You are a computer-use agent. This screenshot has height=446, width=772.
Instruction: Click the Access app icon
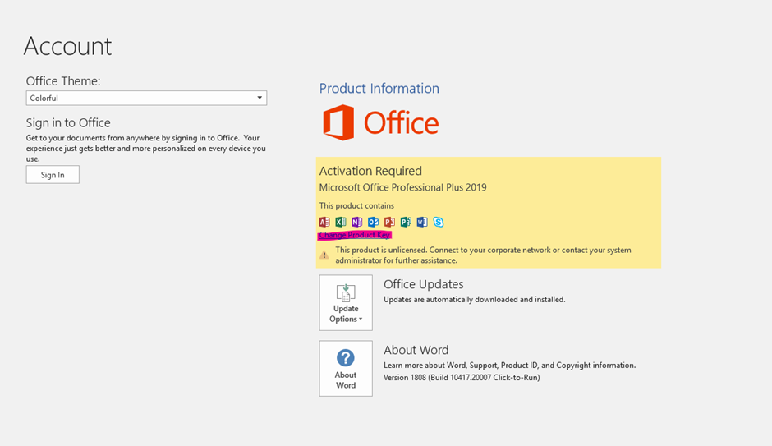pos(324,222)
